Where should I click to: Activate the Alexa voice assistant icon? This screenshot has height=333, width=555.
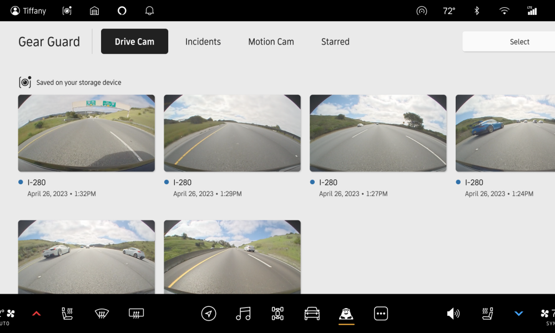tap(122, 11)
